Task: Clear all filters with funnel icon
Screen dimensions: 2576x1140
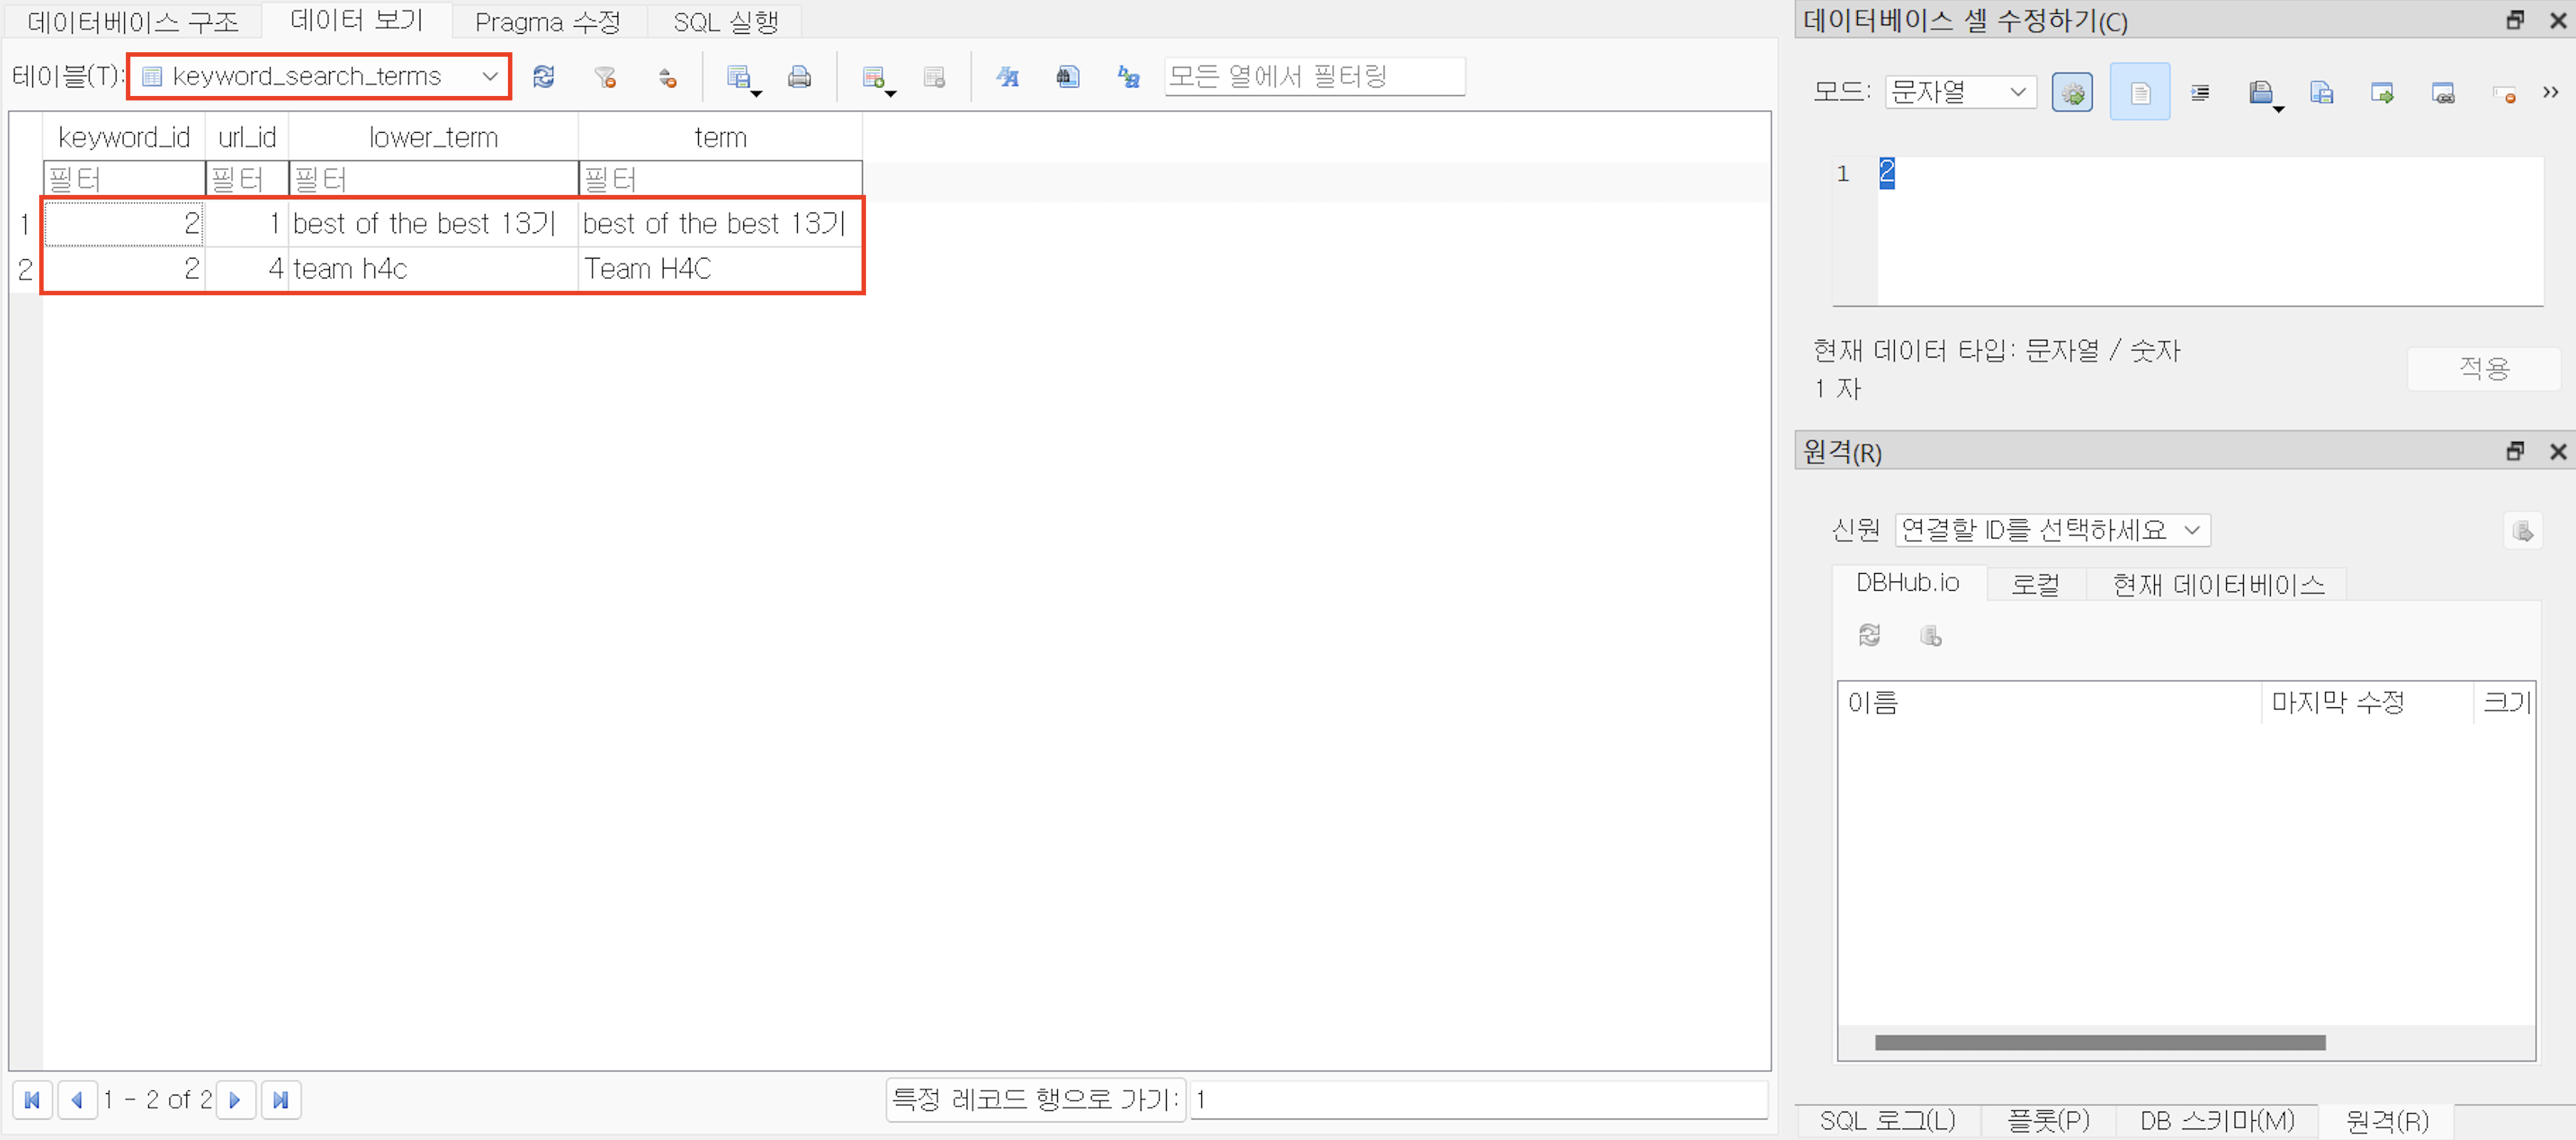Action: click(x=605, y=77)
